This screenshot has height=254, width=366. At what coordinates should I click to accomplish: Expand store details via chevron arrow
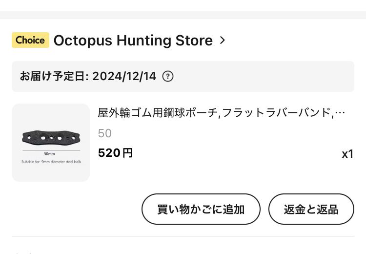point(223,40)
